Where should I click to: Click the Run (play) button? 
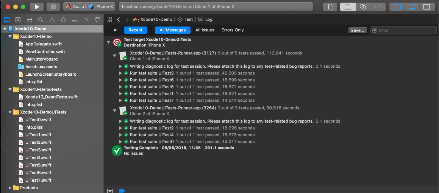point(37,7)
